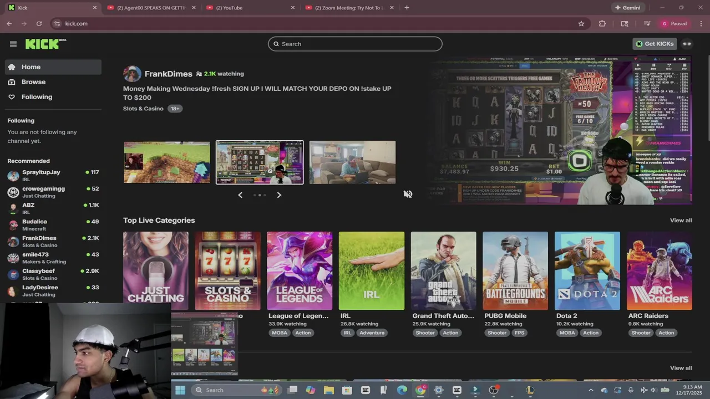Switch to the (2) YouTube tab
Viewport: 710px width, 399px height.
(251, 8)
